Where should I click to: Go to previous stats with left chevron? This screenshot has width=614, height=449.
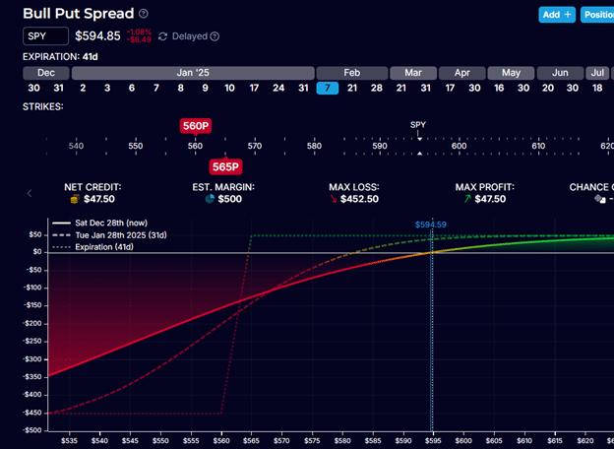pos(30,193)
